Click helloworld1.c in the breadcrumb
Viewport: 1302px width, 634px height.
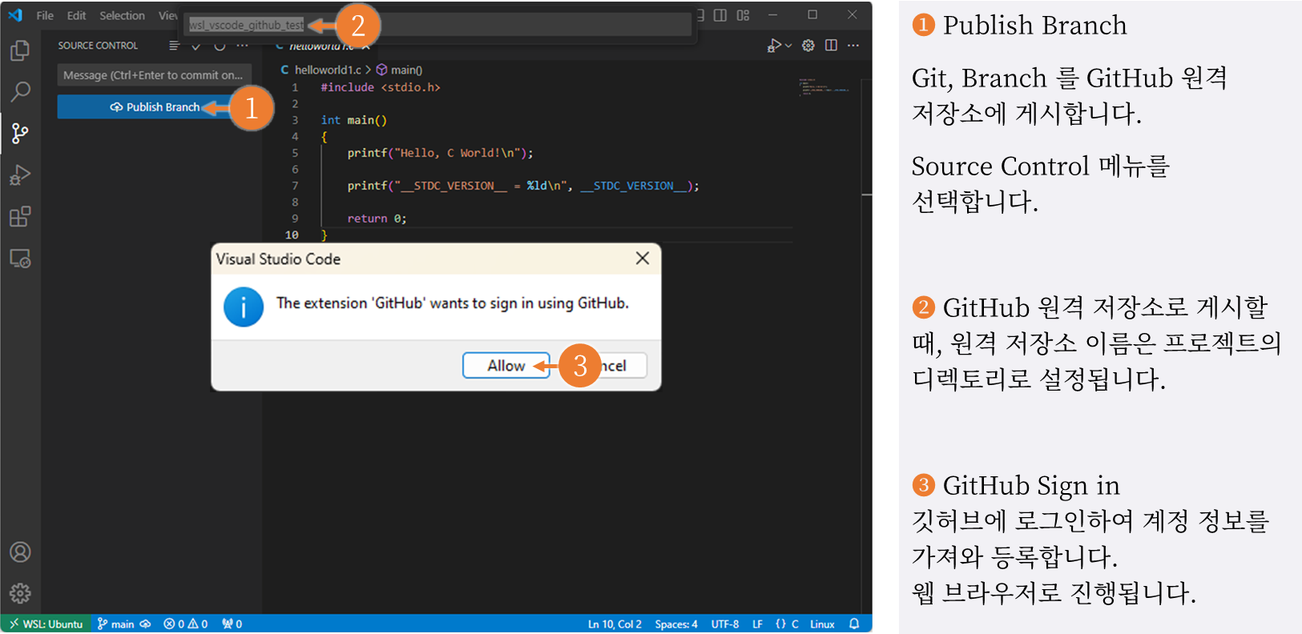pos(328,70)
